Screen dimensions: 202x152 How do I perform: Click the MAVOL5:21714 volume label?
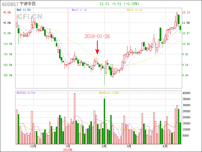(26, 93)
